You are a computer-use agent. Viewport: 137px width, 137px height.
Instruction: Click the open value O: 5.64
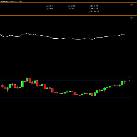tap(49, 6)
